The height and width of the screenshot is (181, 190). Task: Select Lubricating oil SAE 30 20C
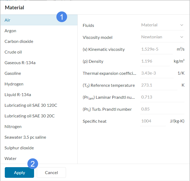click(39, 116)
